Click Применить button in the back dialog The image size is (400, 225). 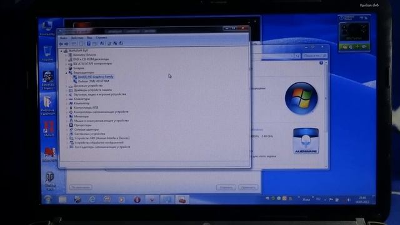click(x=248, y=187)
